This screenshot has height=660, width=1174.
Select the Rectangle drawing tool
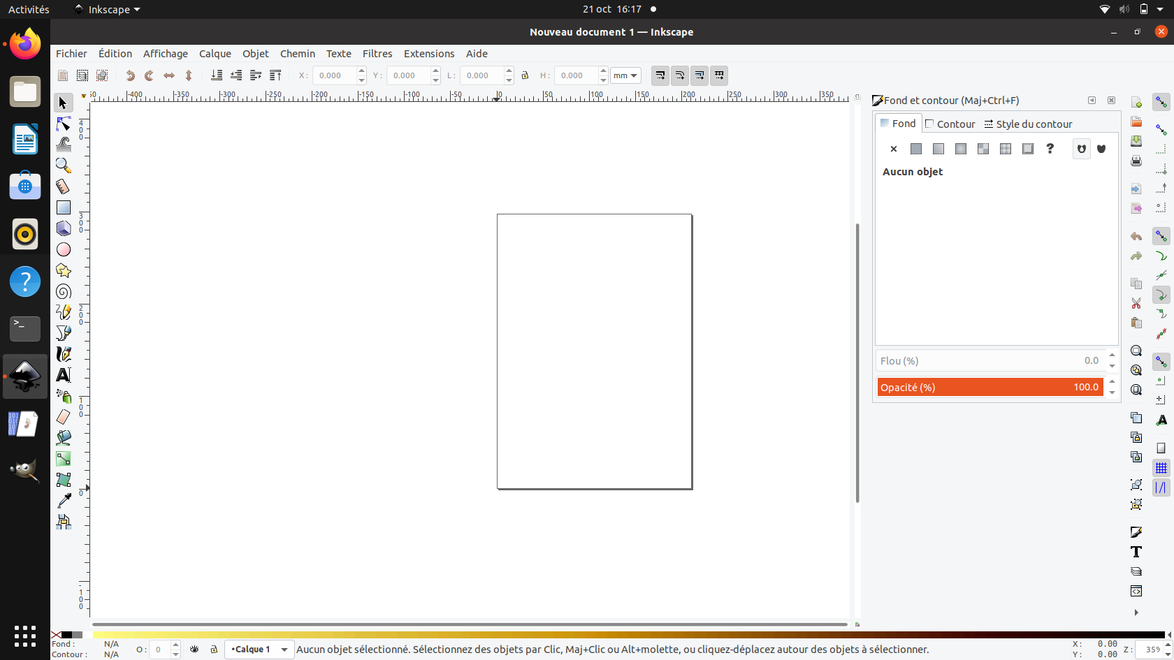(64, 207)
